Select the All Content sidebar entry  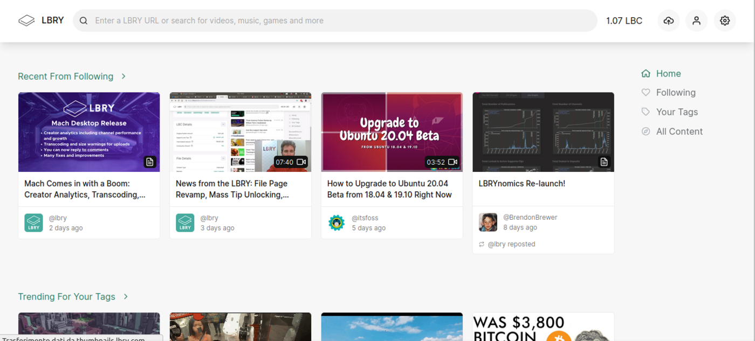(679, 131)
